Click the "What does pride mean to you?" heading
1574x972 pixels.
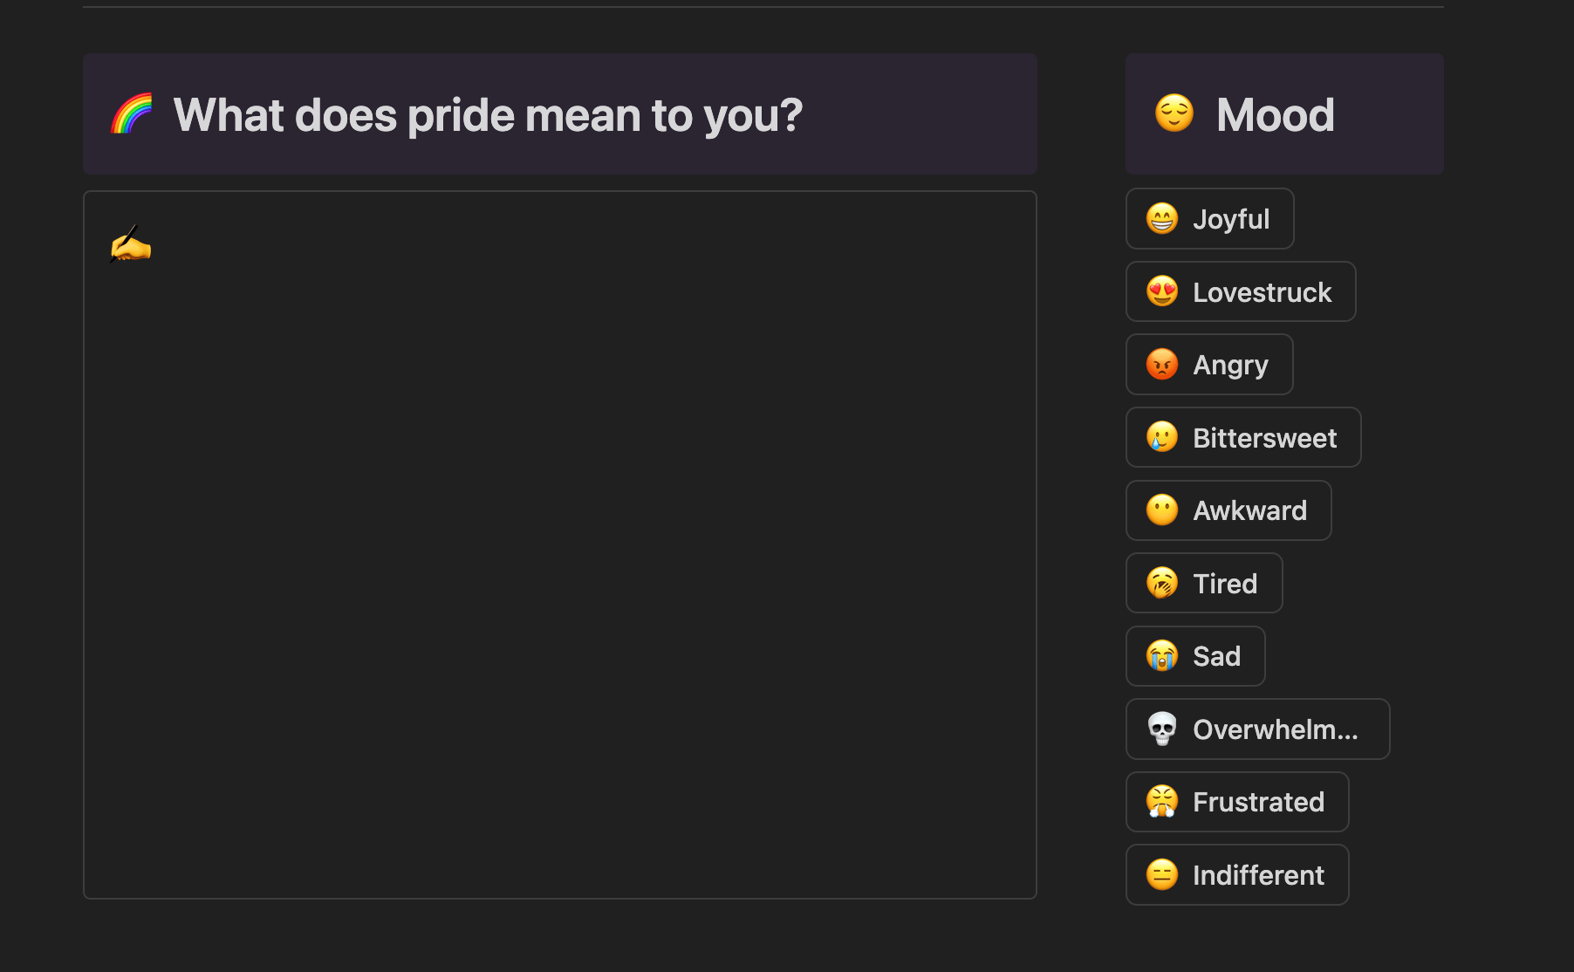pyautogui.click(x=488, y=114)
